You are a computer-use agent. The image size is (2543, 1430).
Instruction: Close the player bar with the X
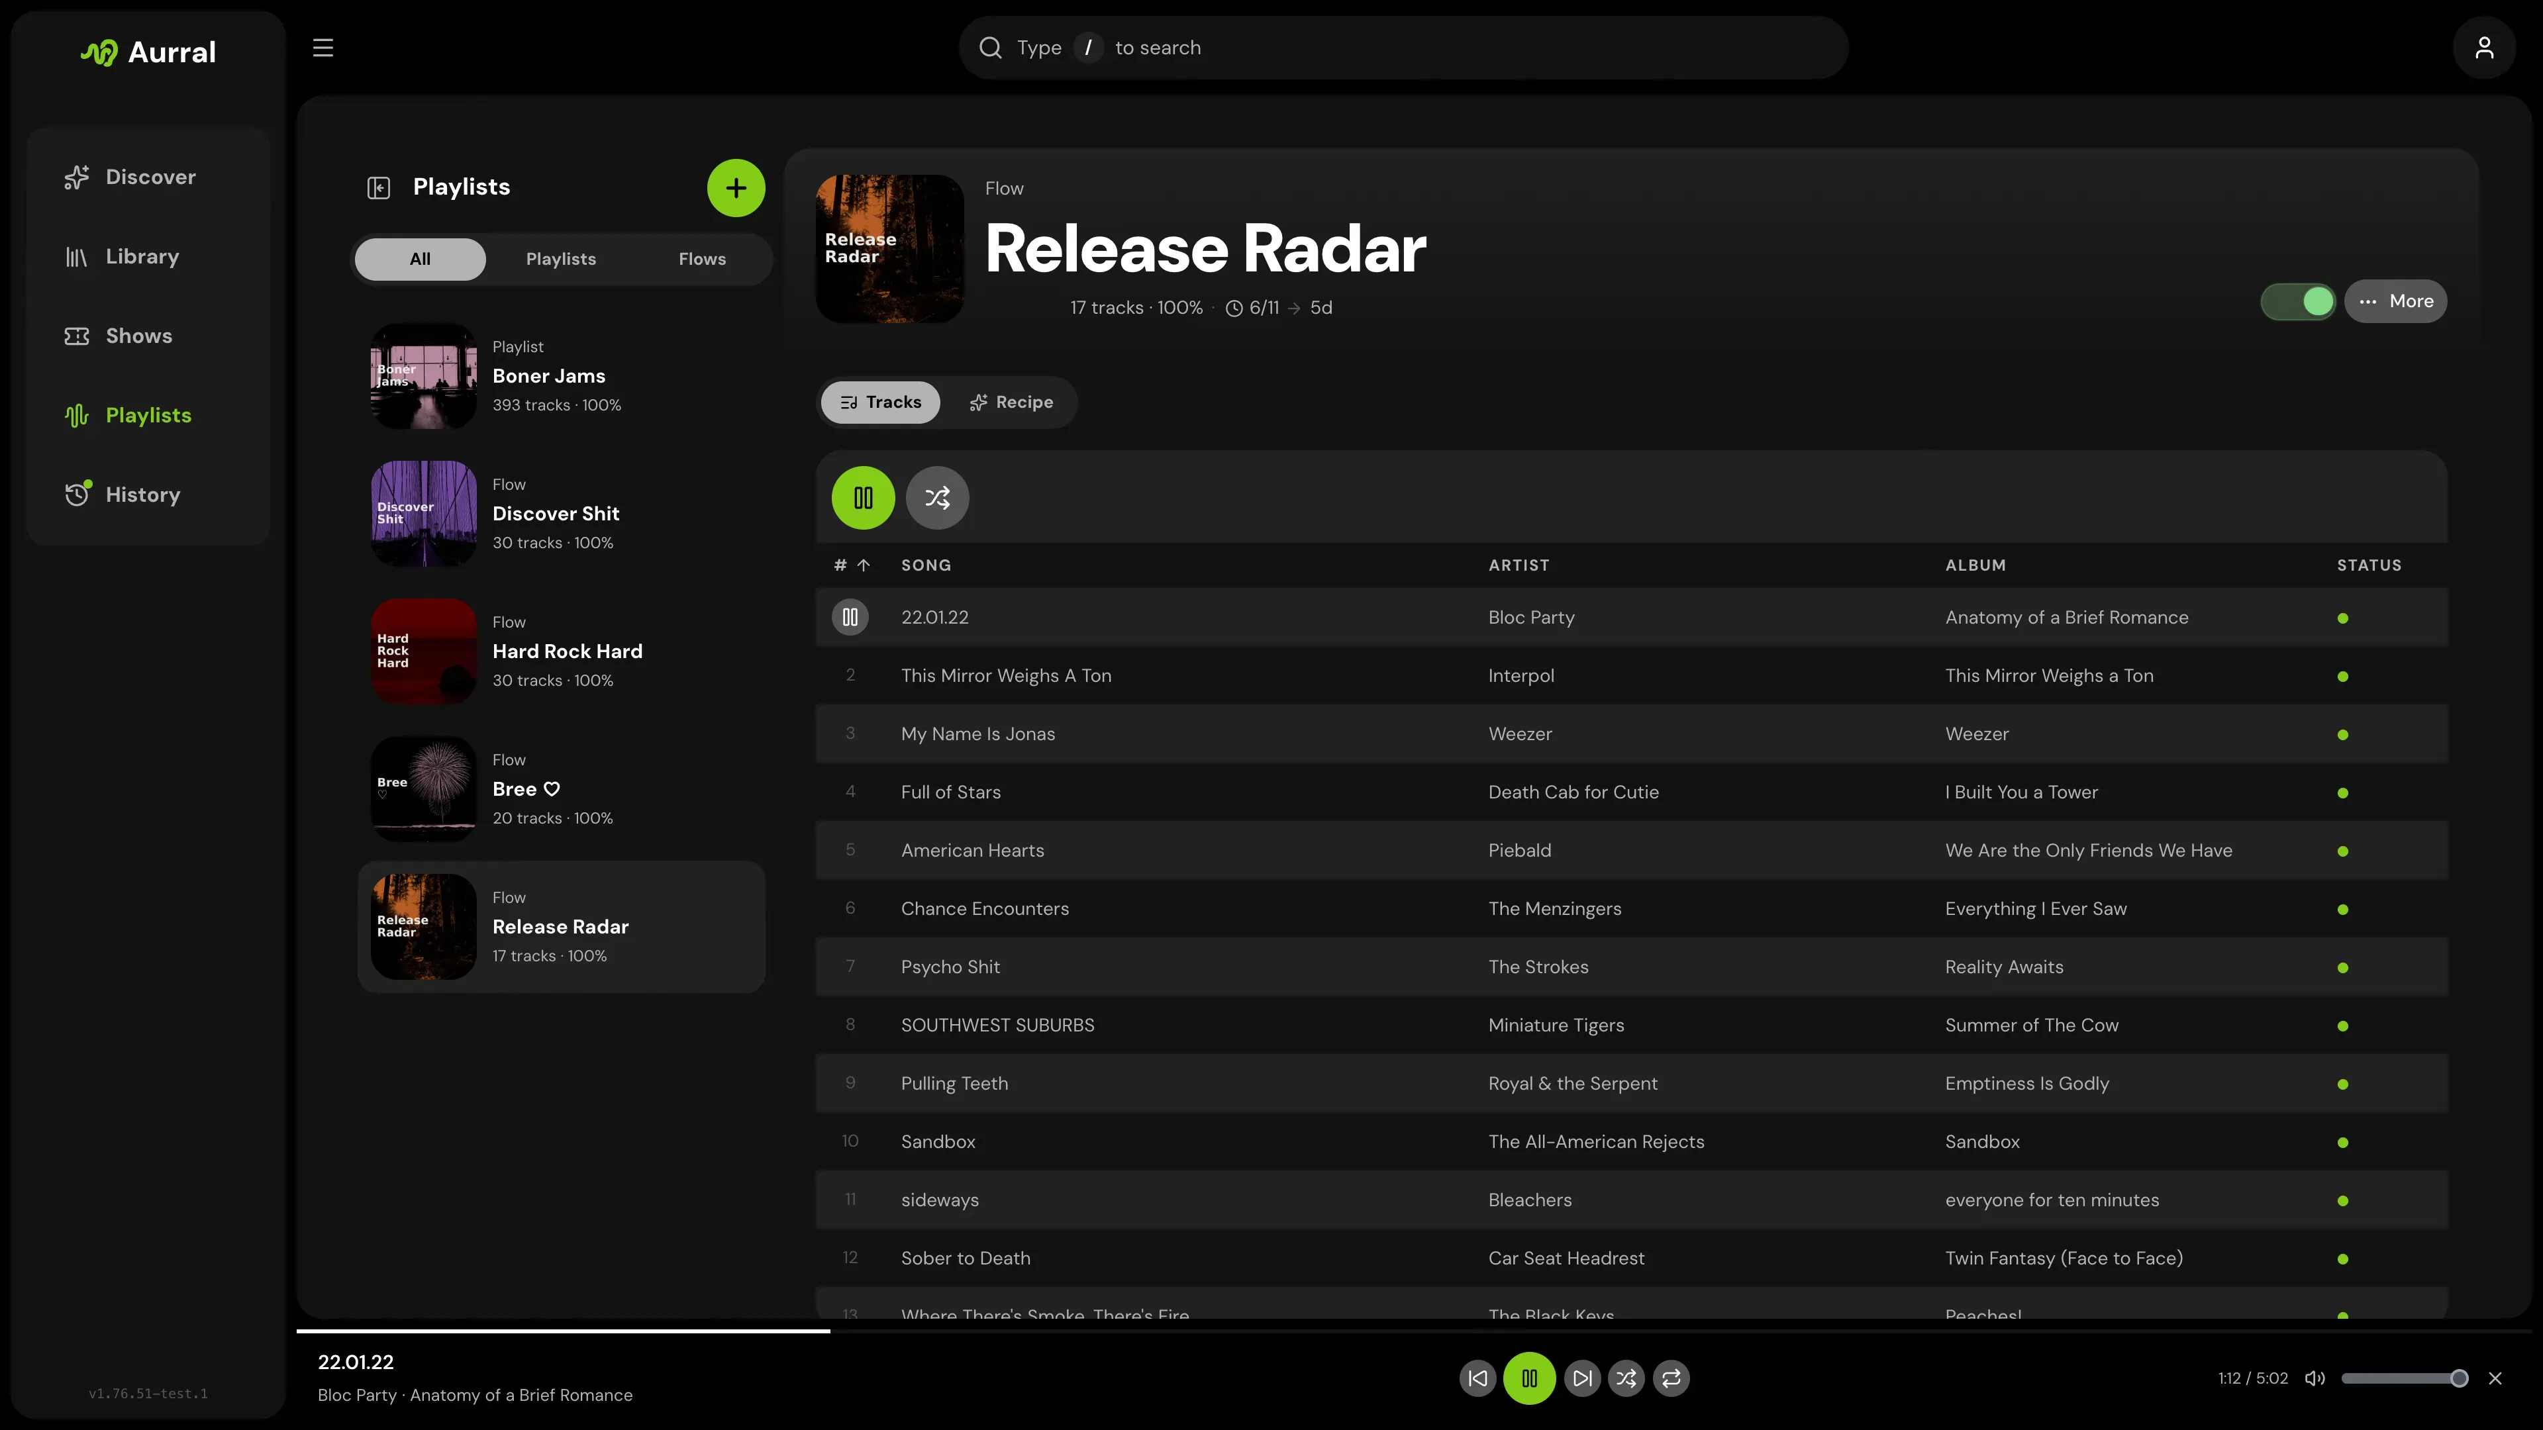(2495, 1378)
